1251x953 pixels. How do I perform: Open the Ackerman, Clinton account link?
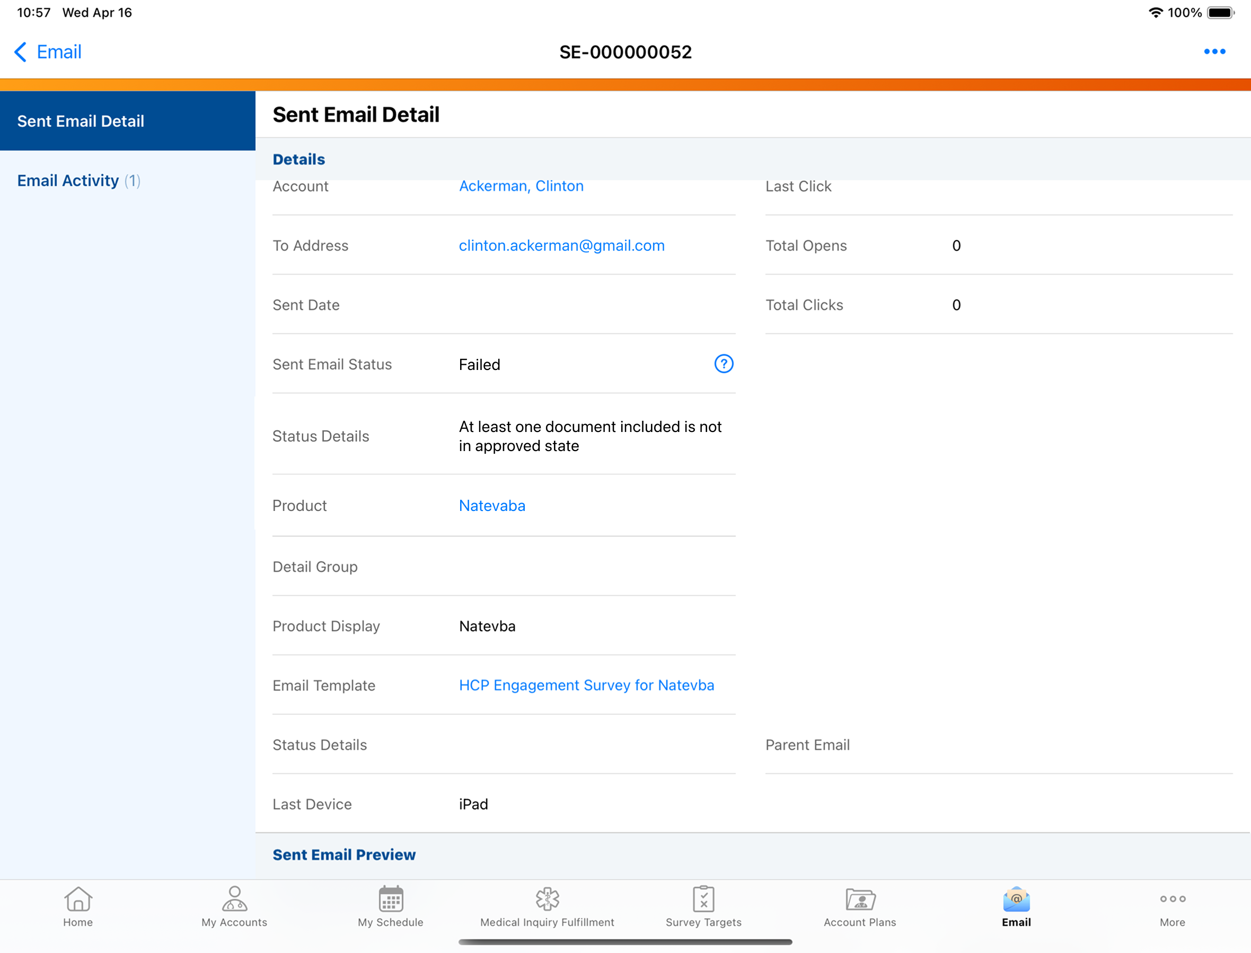(x=521, y=186)
